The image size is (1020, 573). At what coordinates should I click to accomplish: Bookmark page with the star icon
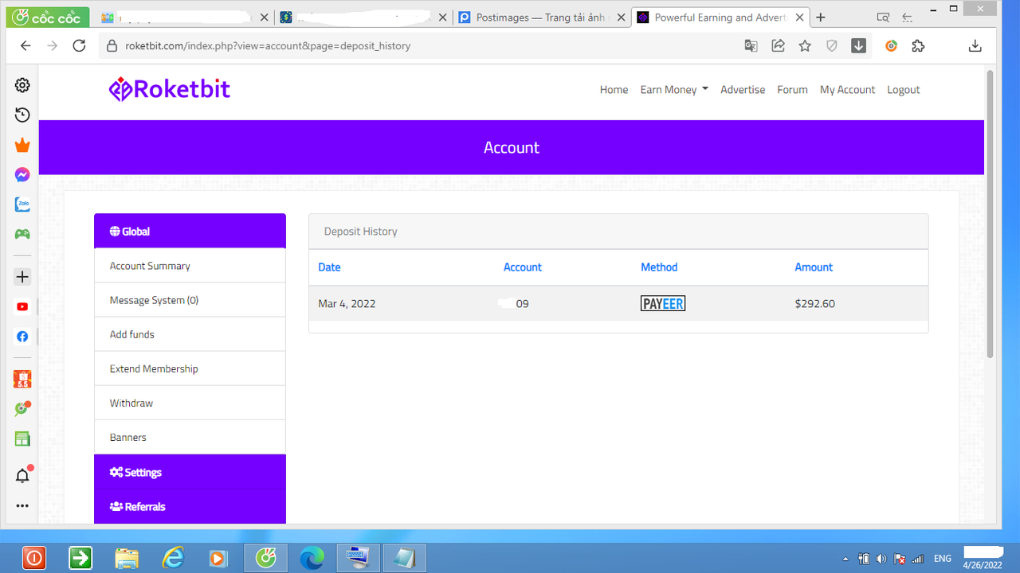click(805, 46)
